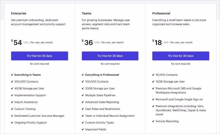Select the Professional plan heading
Viewport: 220px width, 134px height.
(161, 13)
